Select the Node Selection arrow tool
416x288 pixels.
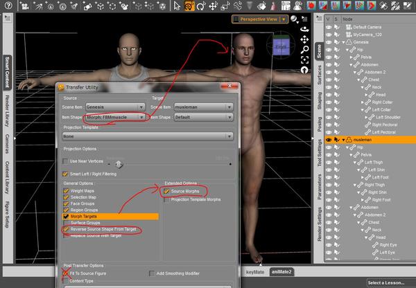tap(177, 6)
